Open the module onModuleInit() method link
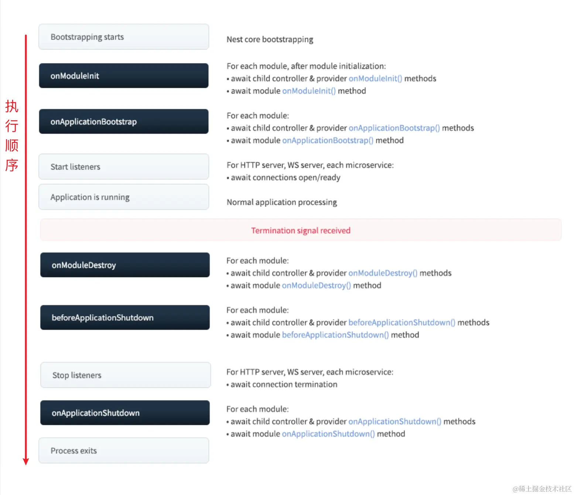574x495 pixels. click(309, 91)
